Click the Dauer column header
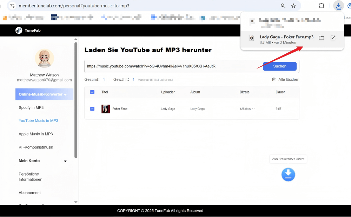This screenshot has width=351, height=217. coord(280,92)
